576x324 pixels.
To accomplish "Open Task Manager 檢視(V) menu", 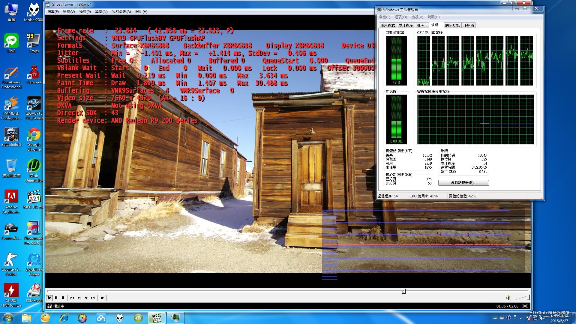I will (417, 17).
